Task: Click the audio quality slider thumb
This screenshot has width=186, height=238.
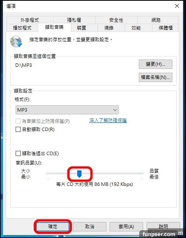Action: (x=79, y=174)
